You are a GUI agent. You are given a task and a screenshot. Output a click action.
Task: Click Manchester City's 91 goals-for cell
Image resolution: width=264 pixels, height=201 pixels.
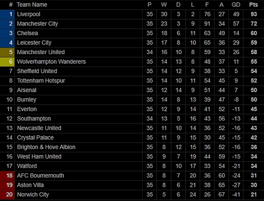[x=207, y=24]
